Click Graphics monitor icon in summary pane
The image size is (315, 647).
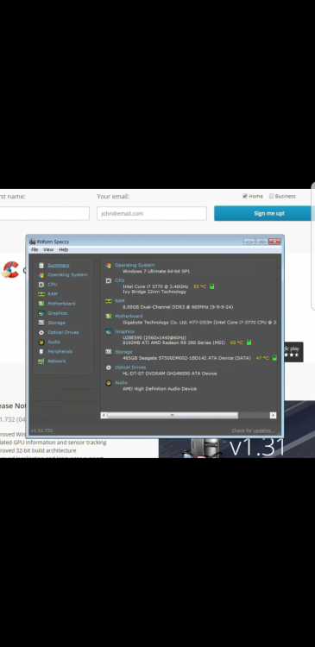(x=108, y=331)
